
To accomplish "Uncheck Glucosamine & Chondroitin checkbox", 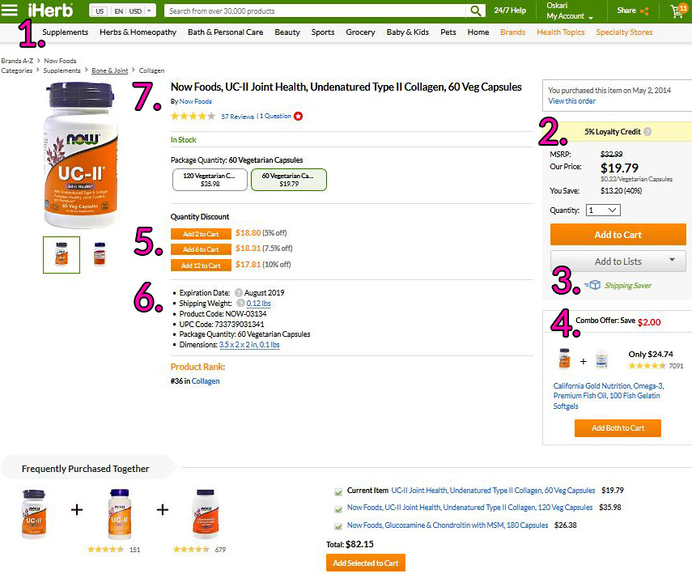I will pyautogui.click(x=338, y=526).
